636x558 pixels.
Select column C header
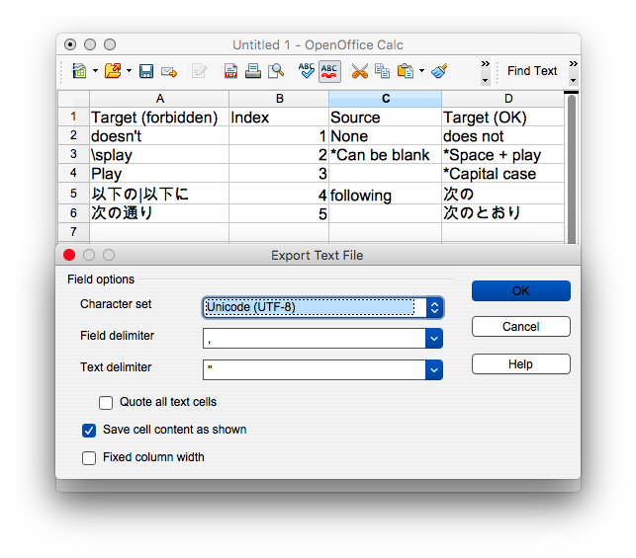pyautogui.click(x=386, y=99)
